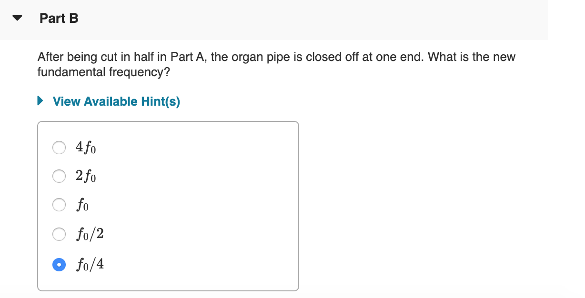Image resolution: width=585 pixels, height=298 pixels.
Task: Click the f₀ label text
Action: [x=81, y=205]
